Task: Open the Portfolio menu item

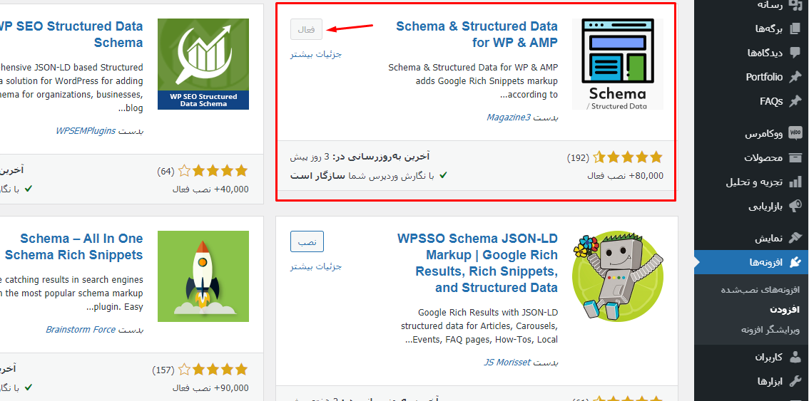Action: pos(751,77)
